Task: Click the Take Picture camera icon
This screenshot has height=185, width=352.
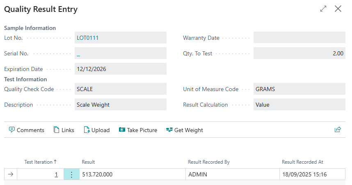Action: click(x=122, y=130)
